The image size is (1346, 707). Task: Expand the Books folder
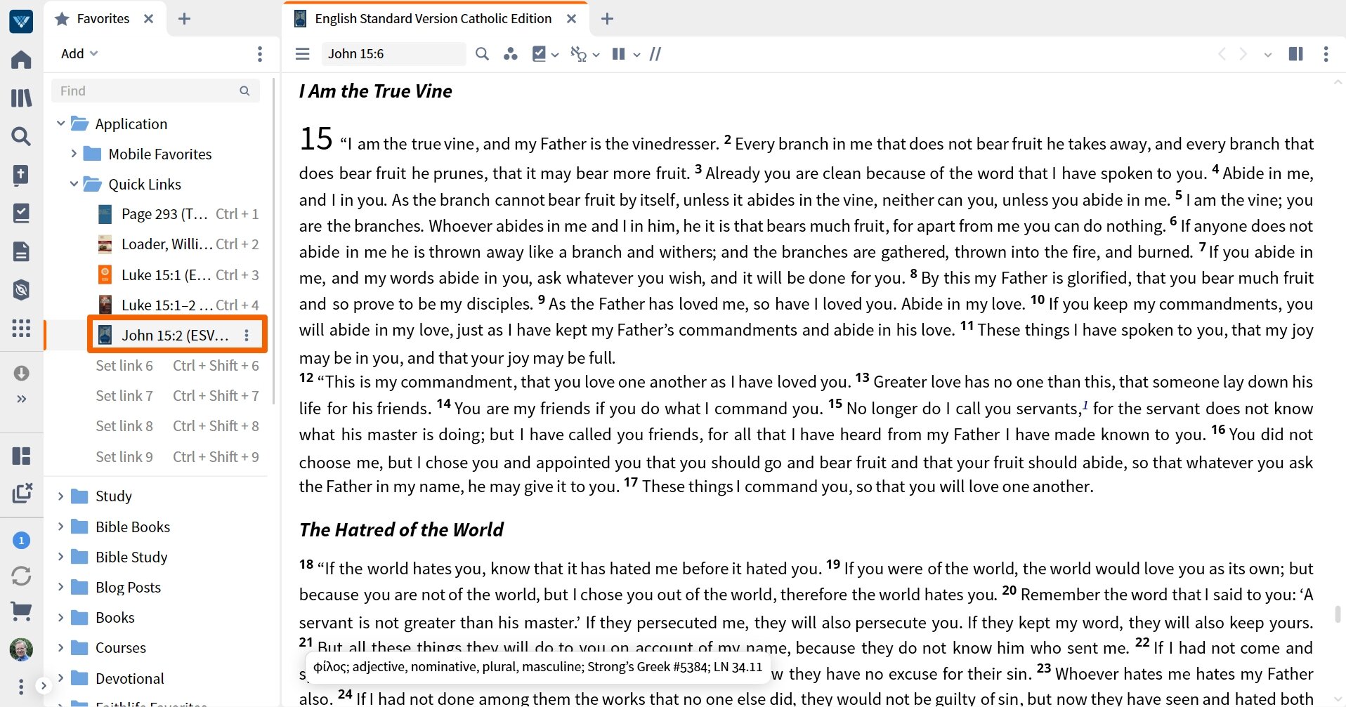(61, 617)
